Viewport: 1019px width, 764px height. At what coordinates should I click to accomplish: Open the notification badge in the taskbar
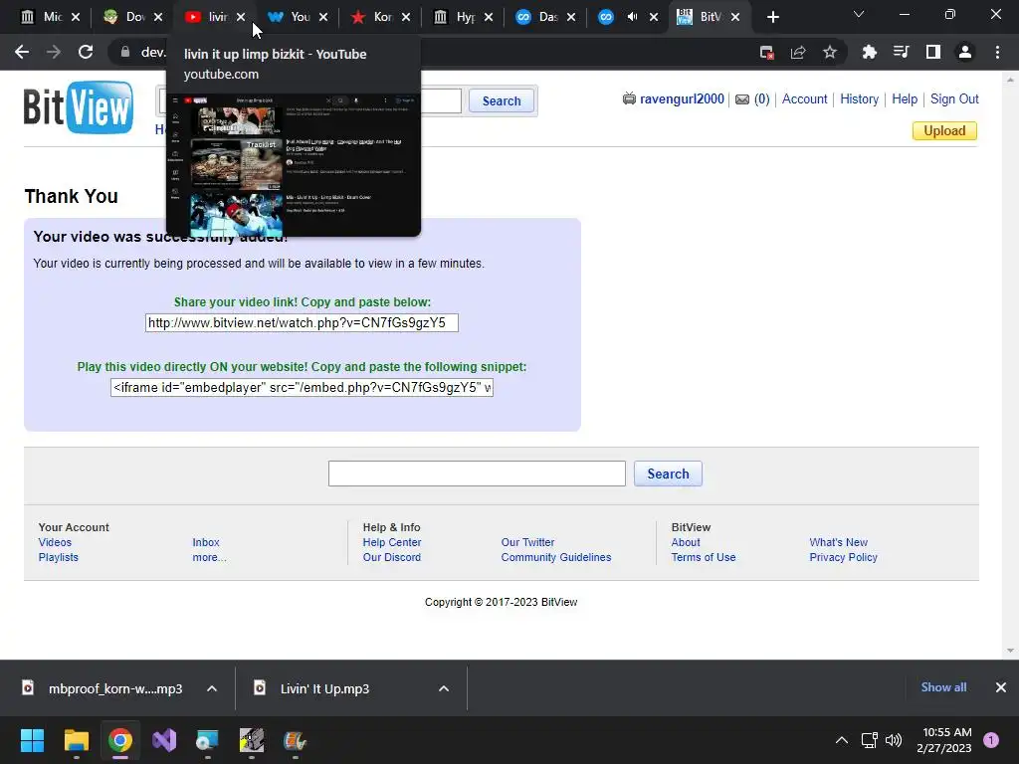tap(991, 740)
